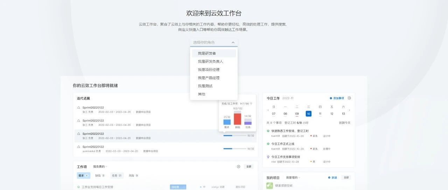The height and width of the screenshot is (190, 448).
Task: Open the 今日工作正式上线 item
Action: (x=283, y=144)
